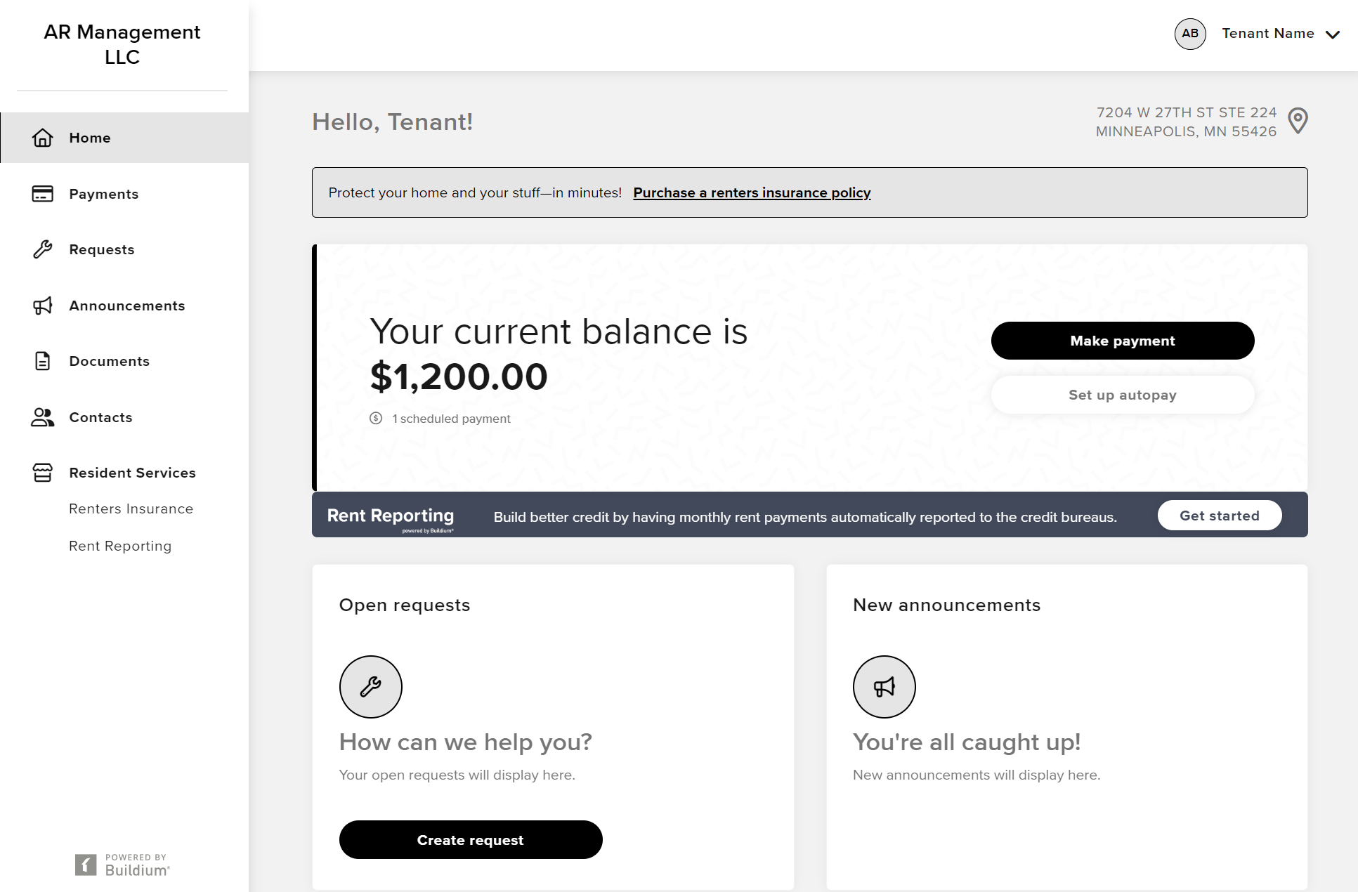
Task: Click the Payments credit card icon
Action: click(43, 194)
